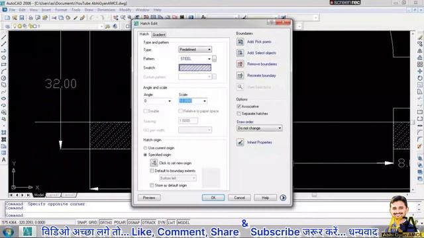Select the Arc tool
The height and width of the screenshot is (238, 424).
point(4,71)
